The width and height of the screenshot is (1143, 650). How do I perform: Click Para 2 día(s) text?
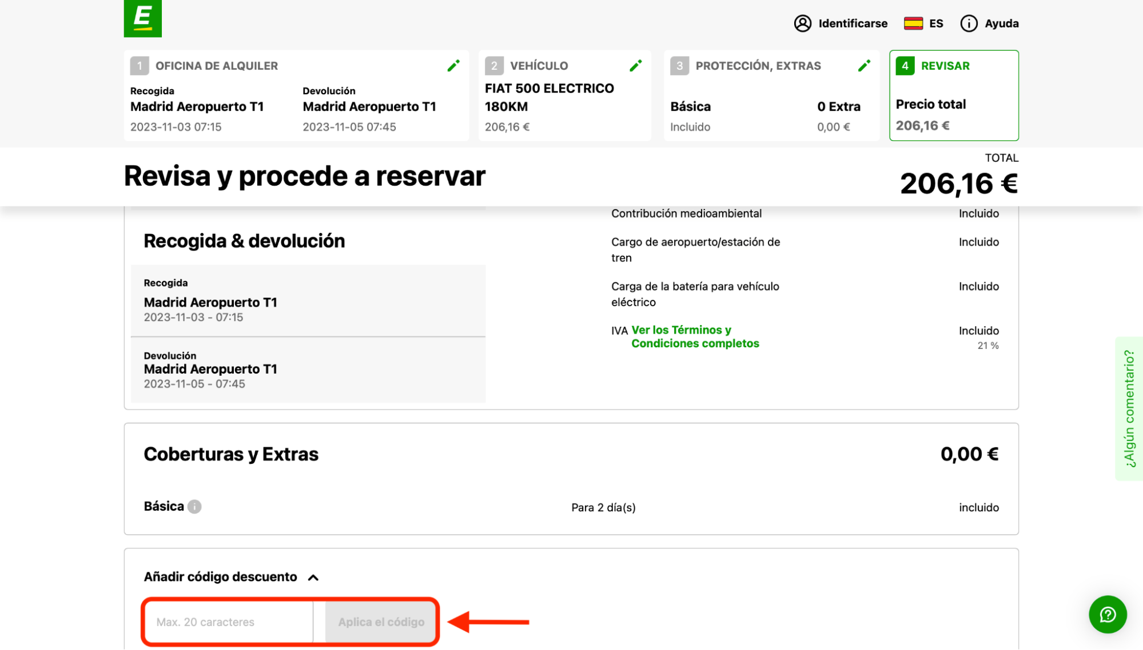coord(603,507)
